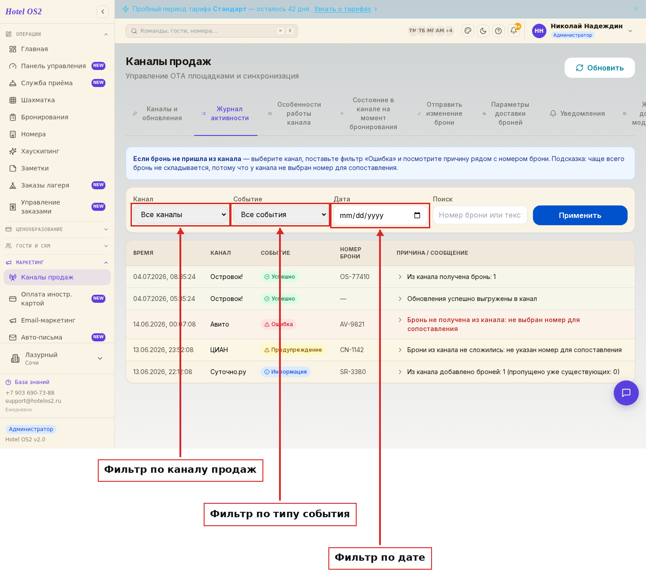Open the Лазурный Сочи property switcher
The image size is (646, 580).
pyautogui.click(x=57, y=358)
